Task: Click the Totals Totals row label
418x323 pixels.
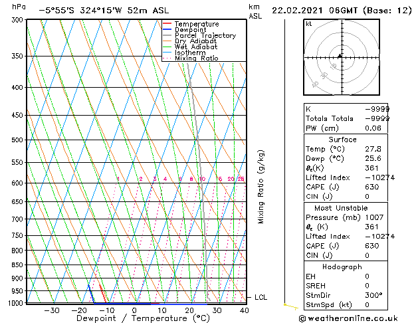Action: 329,118
